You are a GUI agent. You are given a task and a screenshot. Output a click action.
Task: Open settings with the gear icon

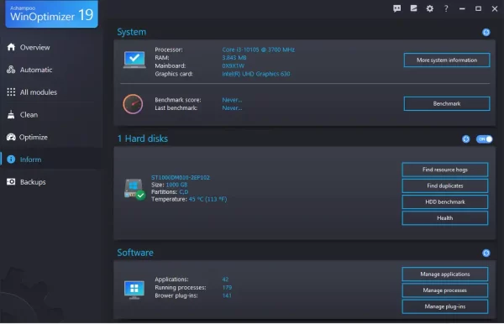tap(430, 8)
